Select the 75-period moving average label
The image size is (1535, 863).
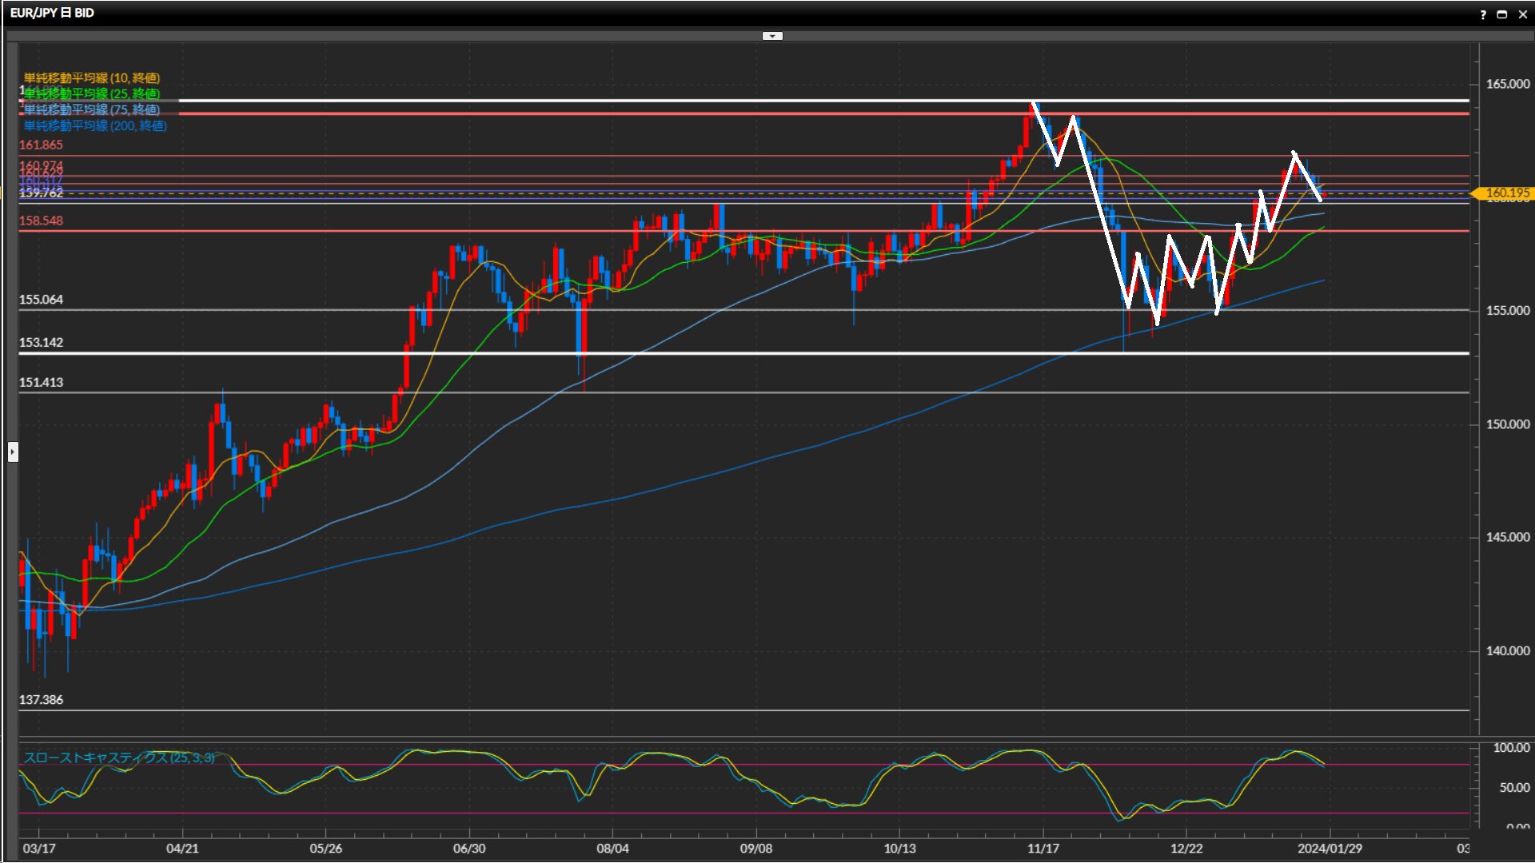click(92, 109)
